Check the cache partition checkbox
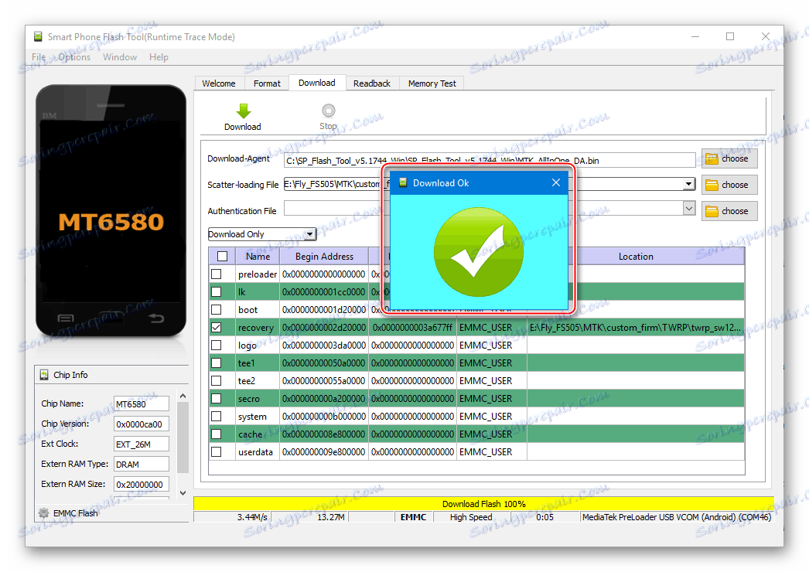Image resolution: width=809 pixels, height=572 pixels. coord(217,434)
